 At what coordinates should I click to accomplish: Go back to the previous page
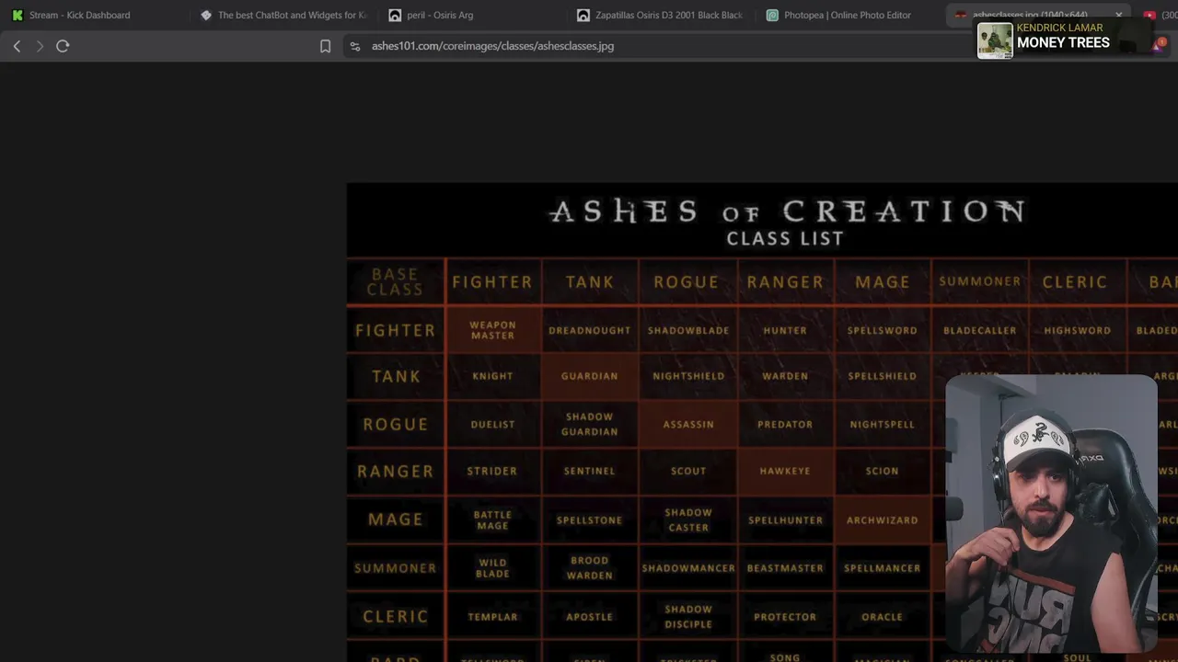point(17,46)
